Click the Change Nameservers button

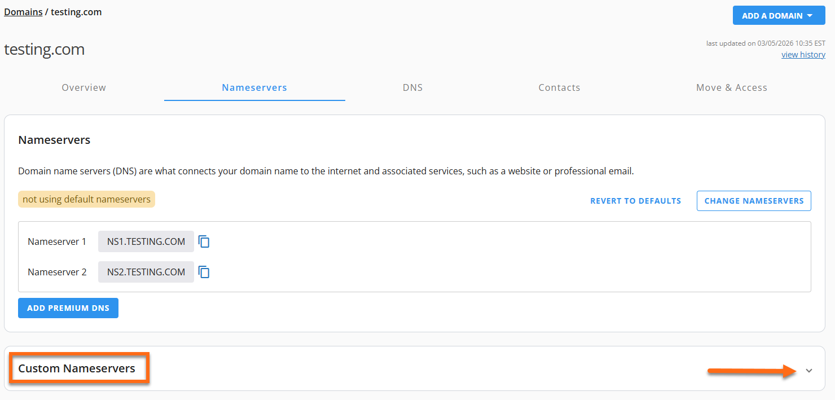(x=754, y=201)
